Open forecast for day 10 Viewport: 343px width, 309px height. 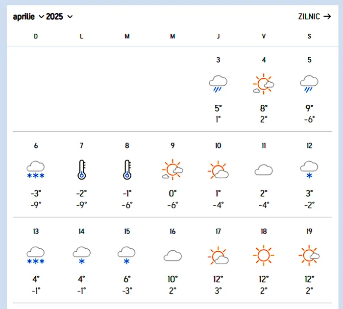[218, 145]
